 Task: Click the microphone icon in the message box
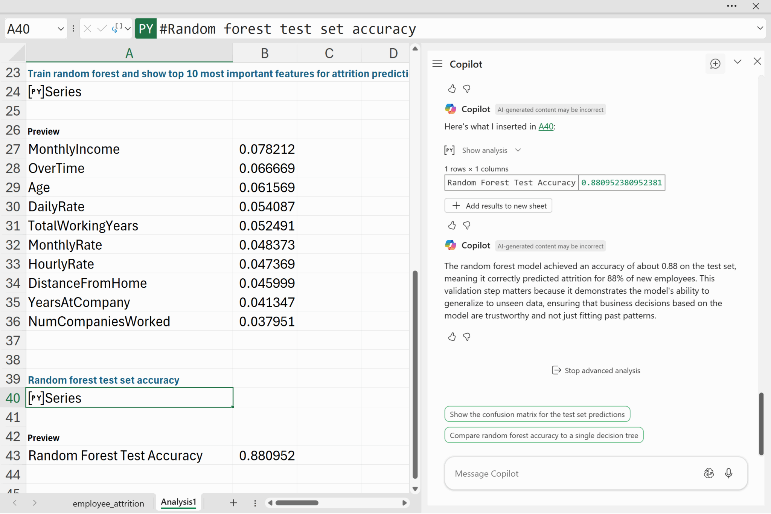tap(728, 473)
